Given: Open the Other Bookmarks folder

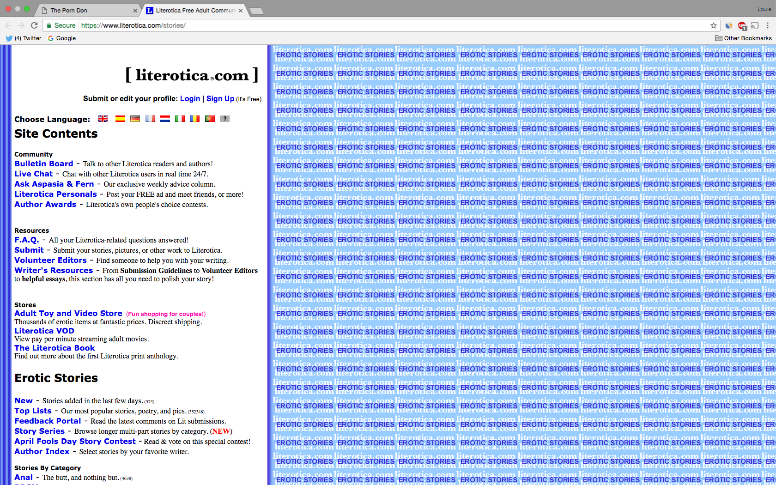Looking at the screenshot, I should click(743, 38).
